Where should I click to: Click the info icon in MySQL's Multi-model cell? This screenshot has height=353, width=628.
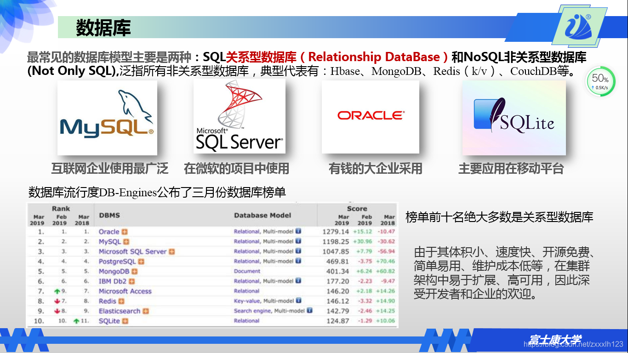[298, 241]
